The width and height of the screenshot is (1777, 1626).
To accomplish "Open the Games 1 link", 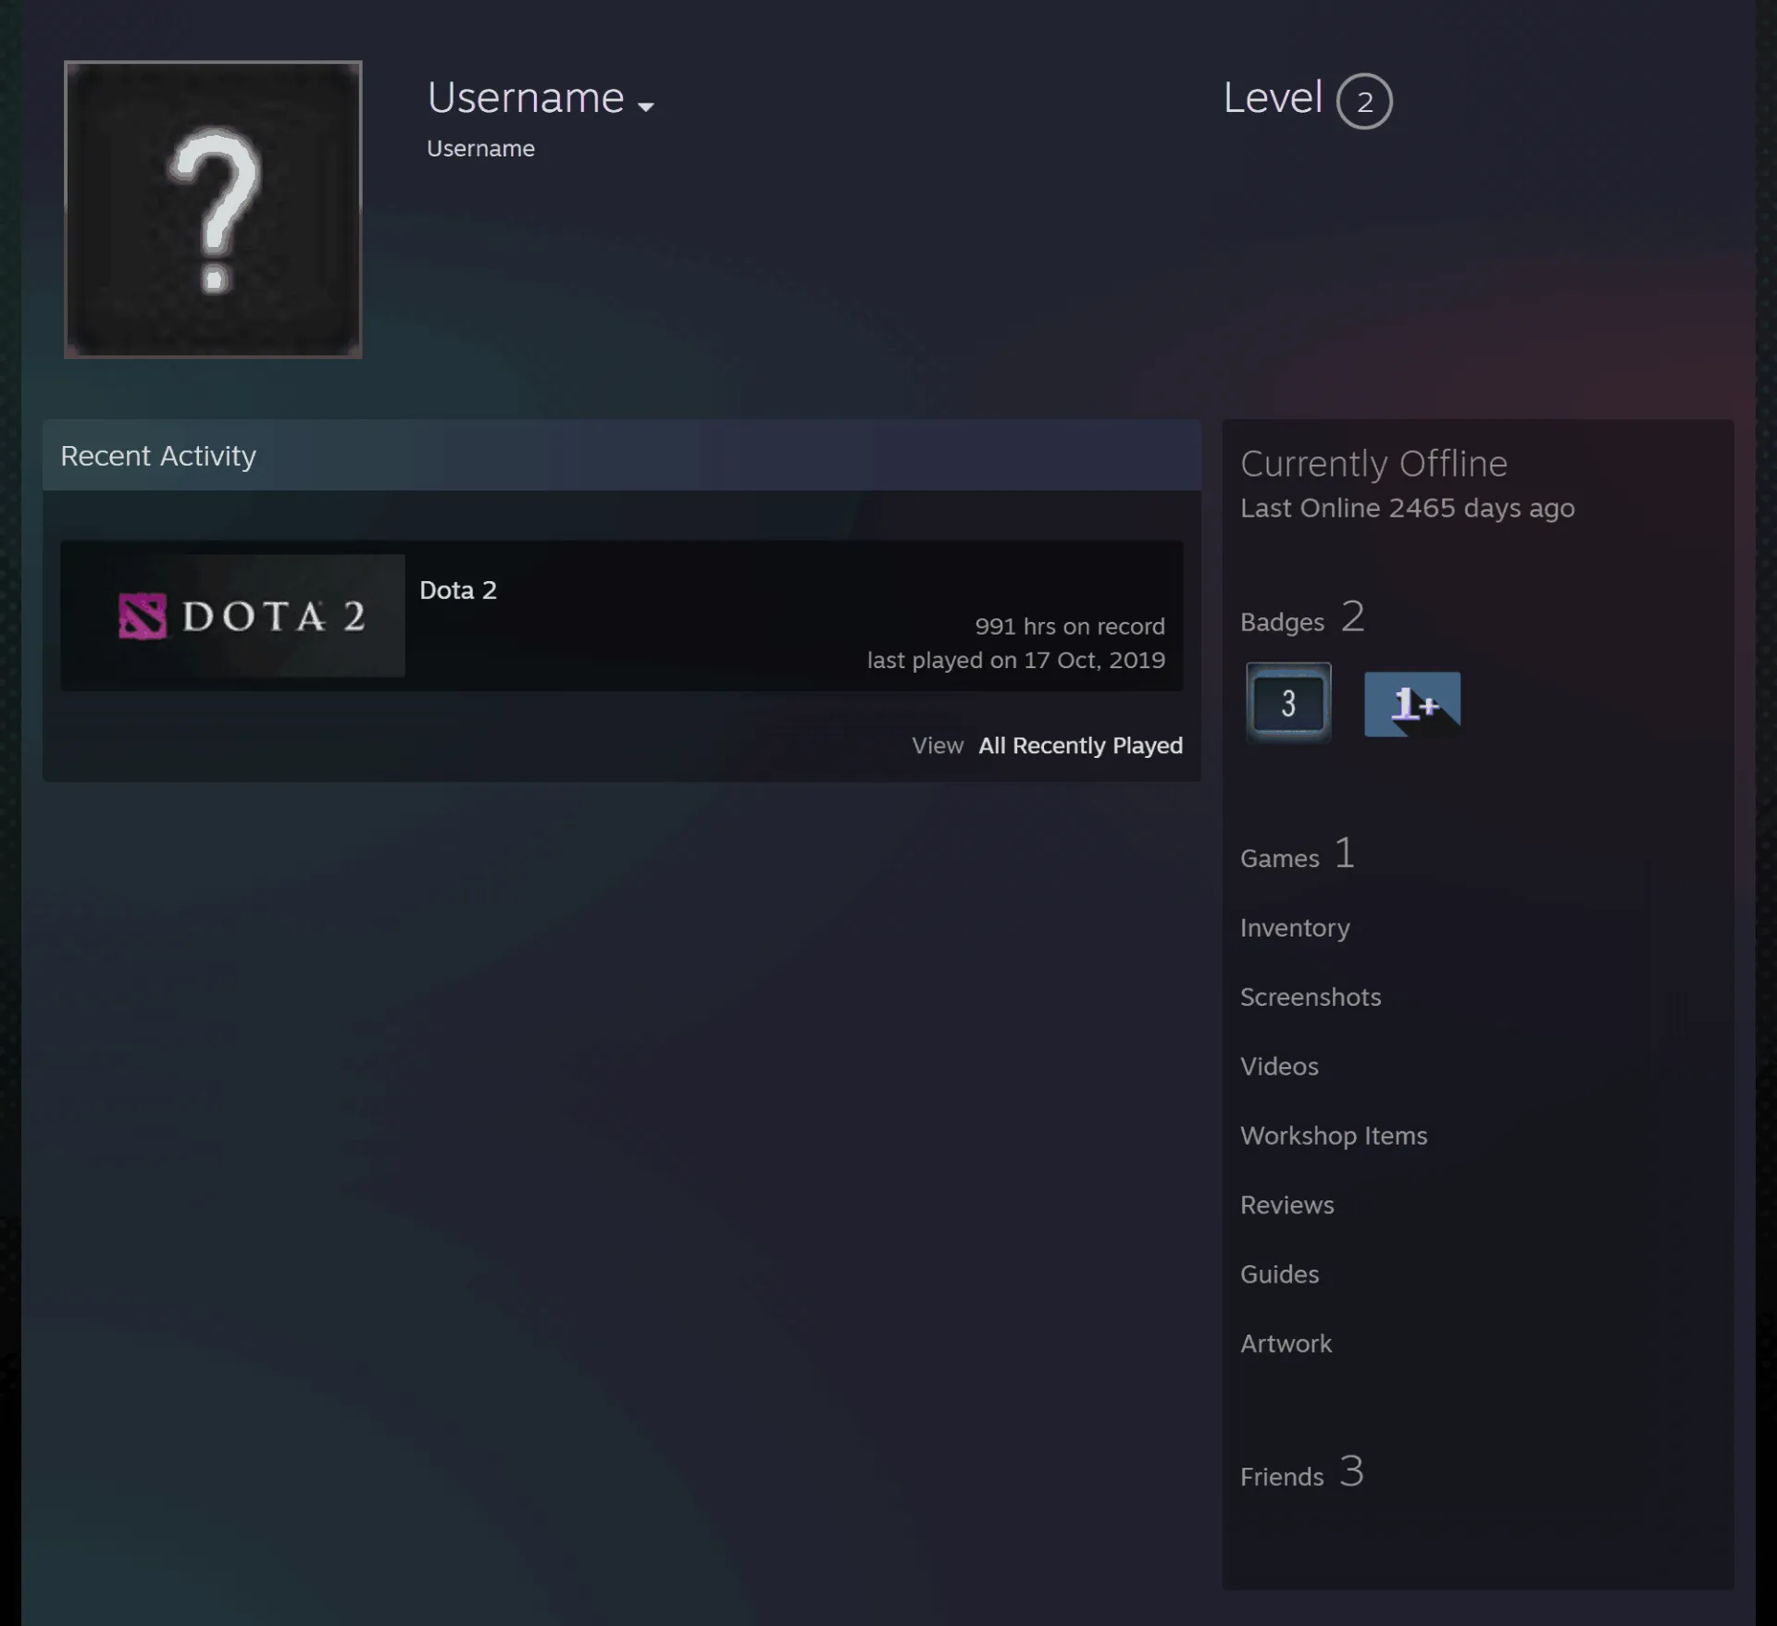I will pyautogui.click(x=1298, y=854).
